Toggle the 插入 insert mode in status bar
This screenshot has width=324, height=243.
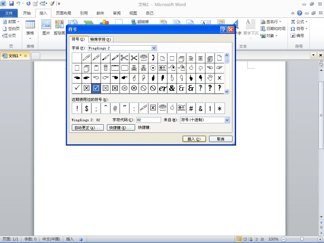coord(70,239)
